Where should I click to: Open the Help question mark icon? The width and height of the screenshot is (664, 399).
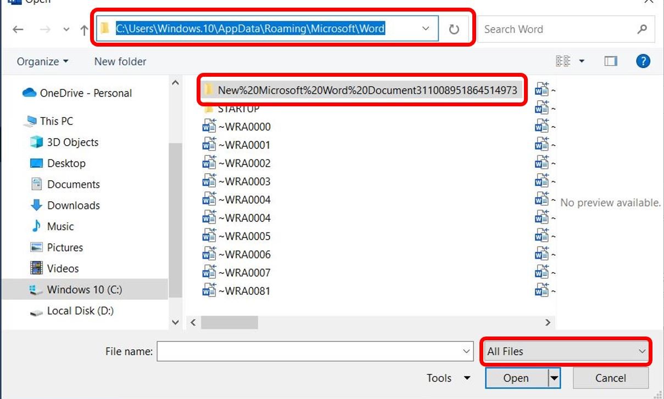643,61
